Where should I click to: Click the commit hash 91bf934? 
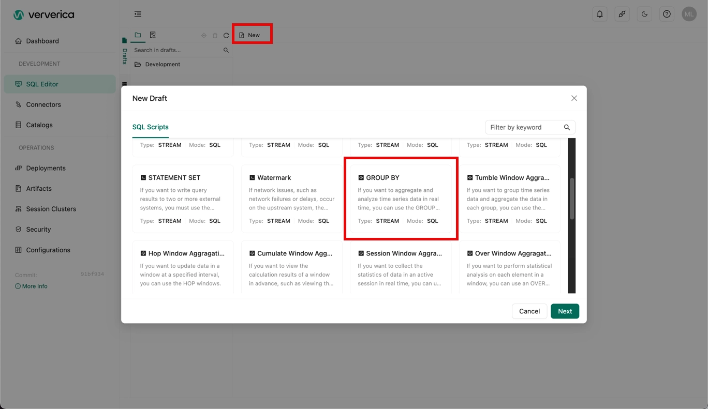pyautogui.click(x=92, y=274)
